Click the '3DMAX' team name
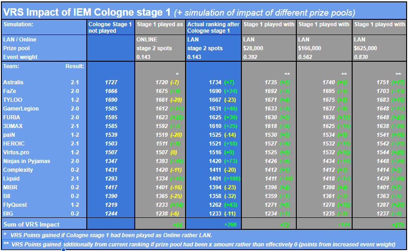 (13, 126)
